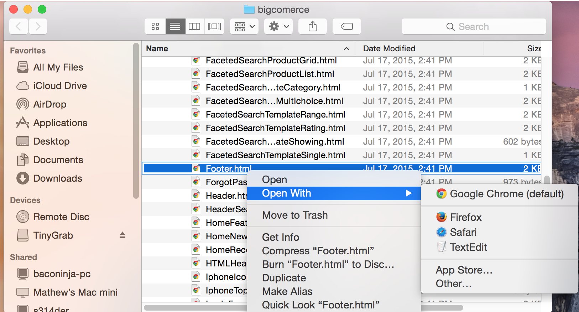The width and height of the screenshot is (579, 312).
Task: Choose Quick Look "Footer.html"
Action: [334, 305]
